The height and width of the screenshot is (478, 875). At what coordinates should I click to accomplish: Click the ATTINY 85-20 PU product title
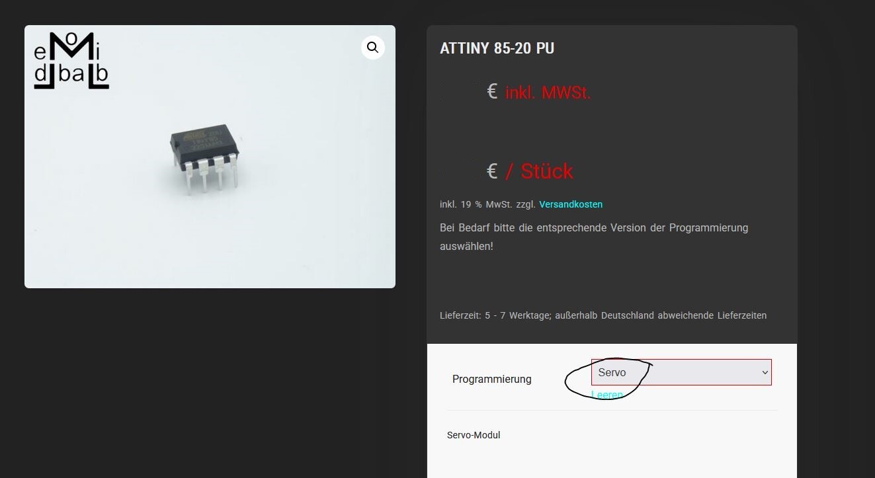(x=497, y=48)
